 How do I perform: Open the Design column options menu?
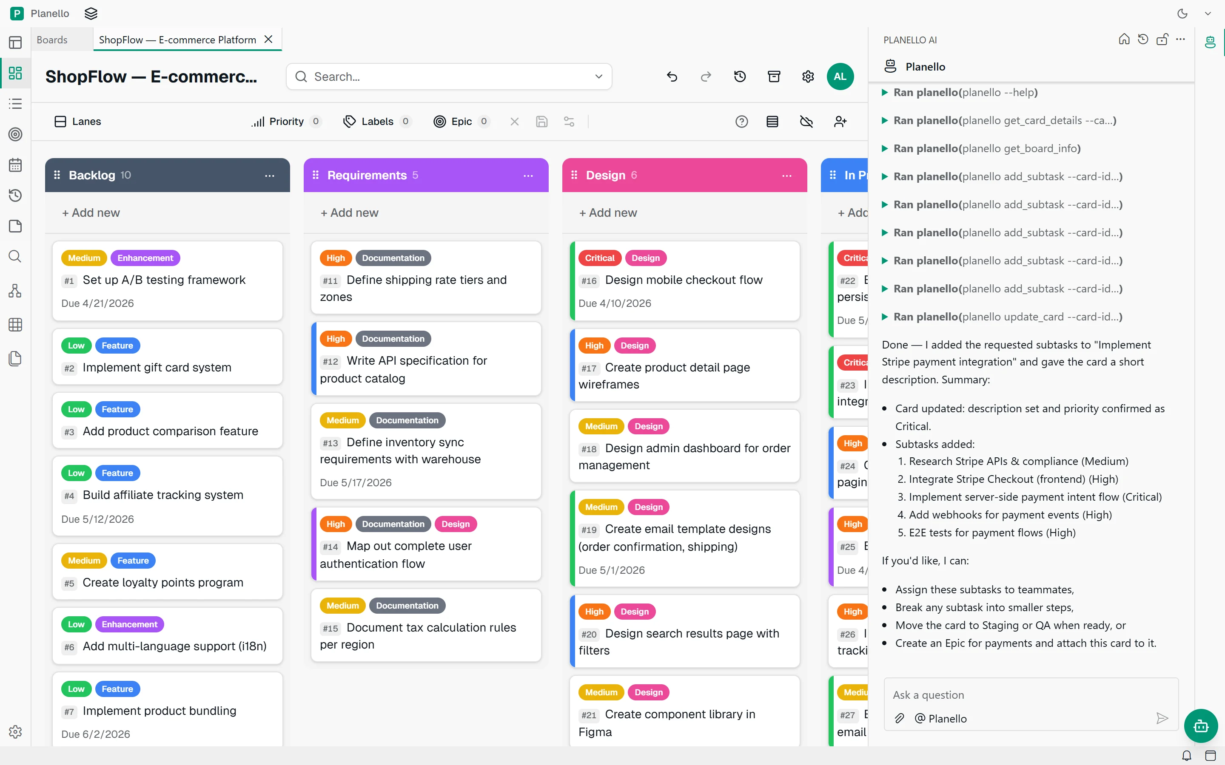coord(786,176)
